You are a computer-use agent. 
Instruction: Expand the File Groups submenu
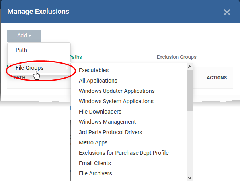tap(39, 68)
